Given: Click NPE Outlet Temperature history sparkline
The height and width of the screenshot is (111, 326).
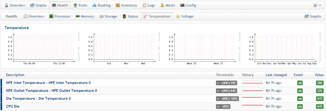Looking at the screenshot, I should tap(252, 91).
